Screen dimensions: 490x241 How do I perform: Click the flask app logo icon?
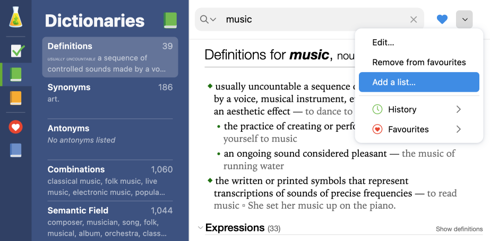16,19
